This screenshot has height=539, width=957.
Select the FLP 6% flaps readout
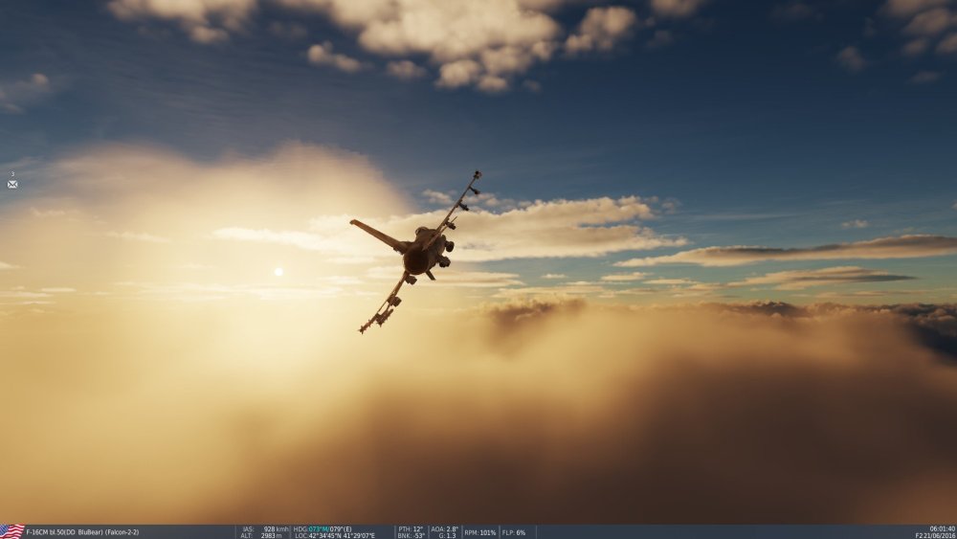(514, 532)
